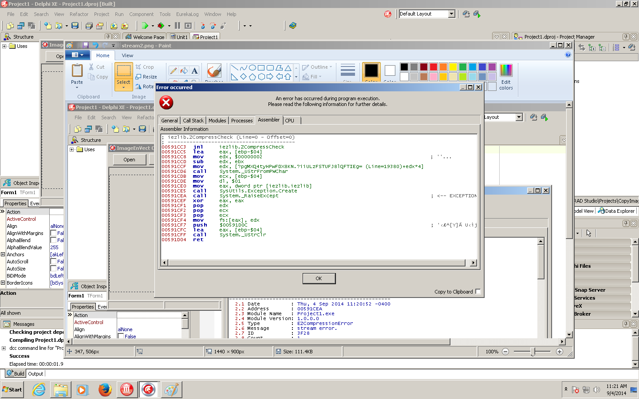Pick the red color swatch in Paint
639x399 pixels.
click(x=434, y=67)
